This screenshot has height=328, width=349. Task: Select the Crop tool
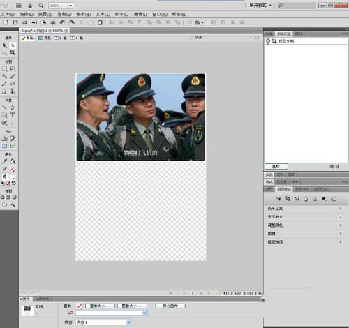coord(13,52)
